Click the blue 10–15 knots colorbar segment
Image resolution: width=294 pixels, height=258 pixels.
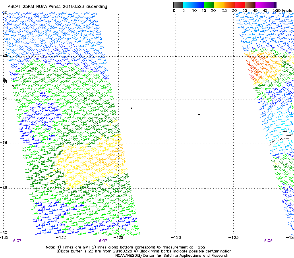tap(199, 5)
